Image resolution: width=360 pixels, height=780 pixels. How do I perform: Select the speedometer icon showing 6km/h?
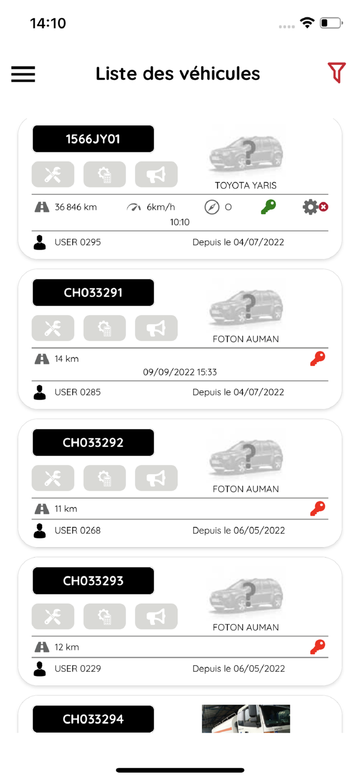(134, 206)
